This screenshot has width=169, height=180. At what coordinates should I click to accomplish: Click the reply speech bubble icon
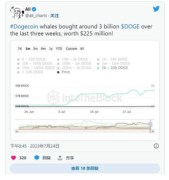pos(37,158)
